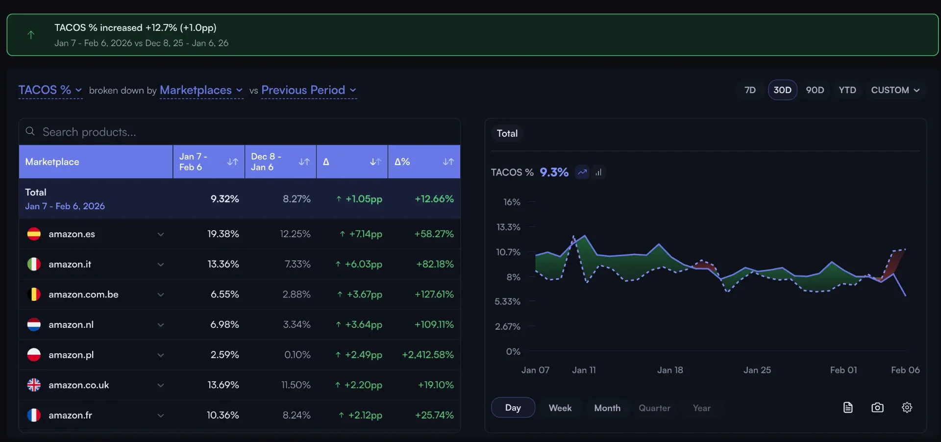Viewport: 941px width, 442px height.
Task: Click the Total summary row
Action: click(240, 198)
